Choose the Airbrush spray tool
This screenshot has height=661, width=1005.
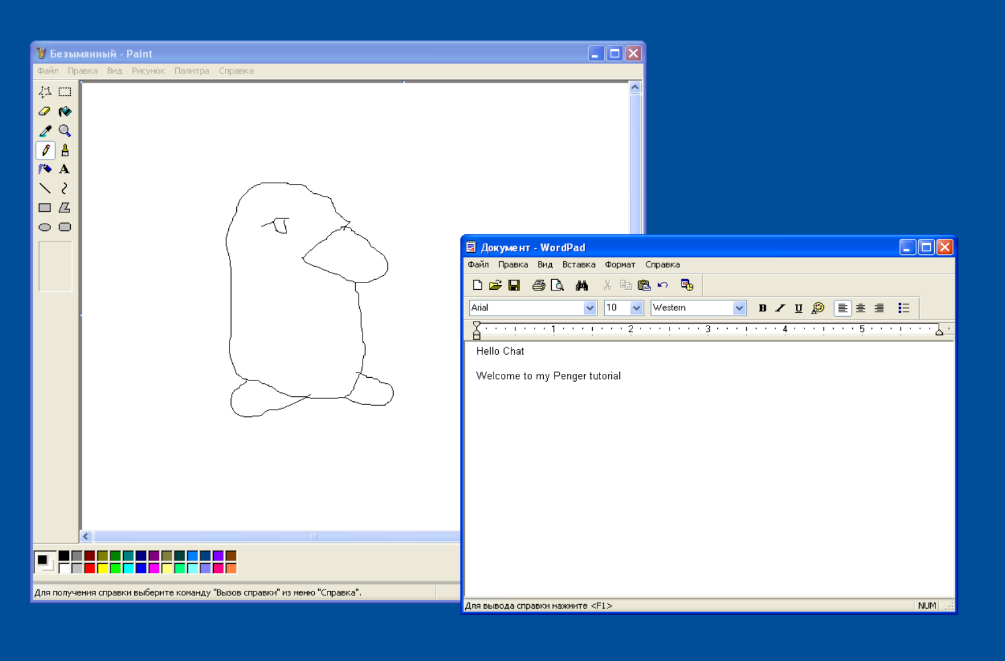(x=45, y=169)
